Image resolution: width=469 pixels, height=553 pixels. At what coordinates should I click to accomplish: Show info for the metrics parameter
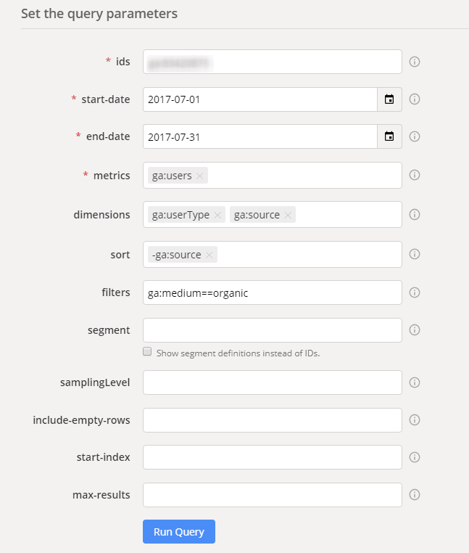(x=415, y=175)
